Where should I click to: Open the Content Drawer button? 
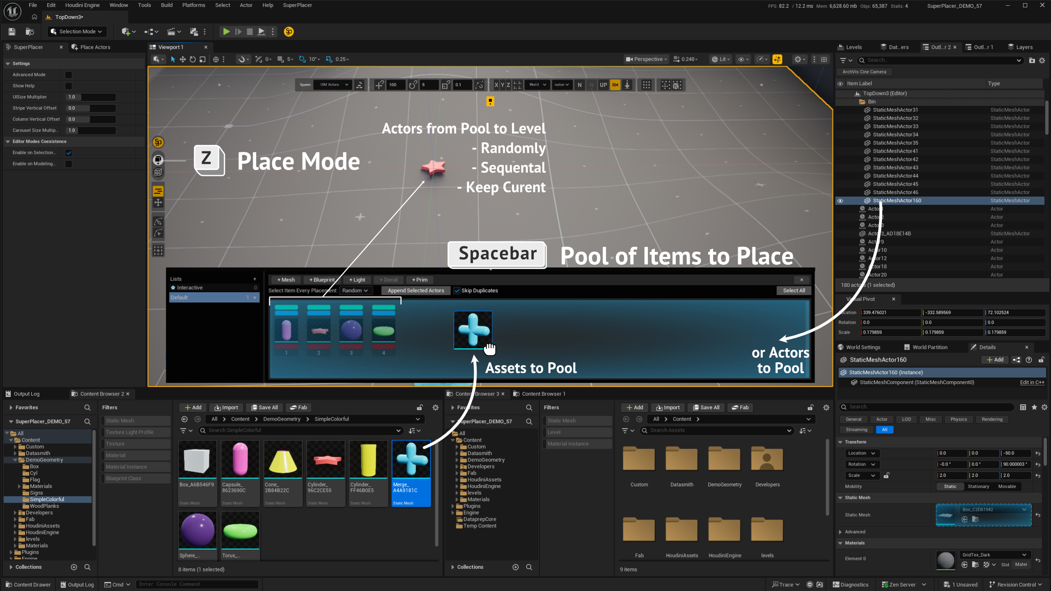[x=28, y=585]
